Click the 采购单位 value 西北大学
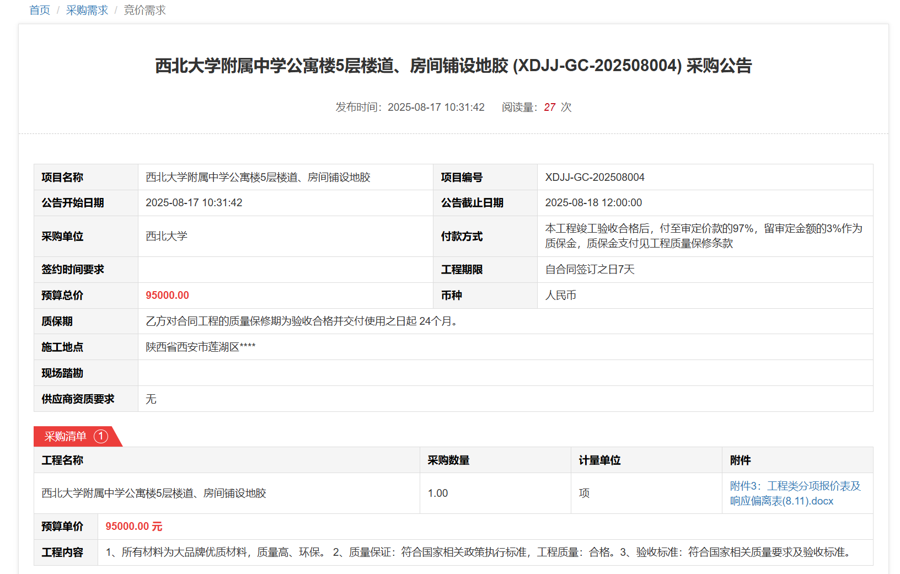 click(x=167, y=236)
